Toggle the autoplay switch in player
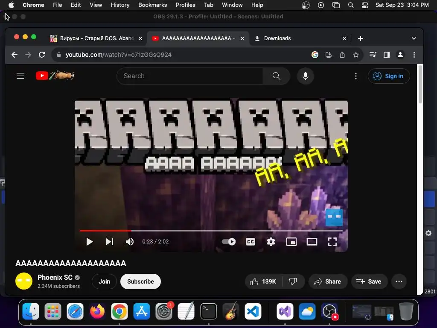The width and height of the screenshot is (437, 328). pos(229,242)
